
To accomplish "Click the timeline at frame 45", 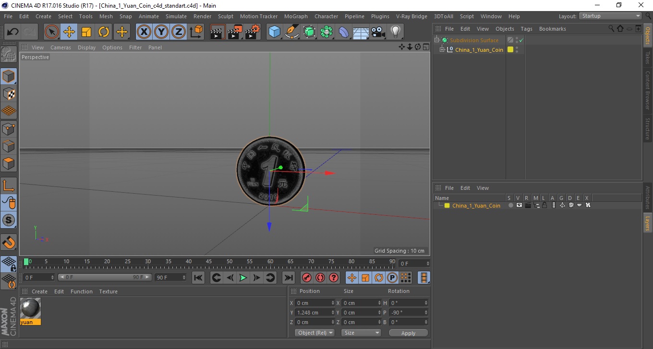I will (209, 262).
